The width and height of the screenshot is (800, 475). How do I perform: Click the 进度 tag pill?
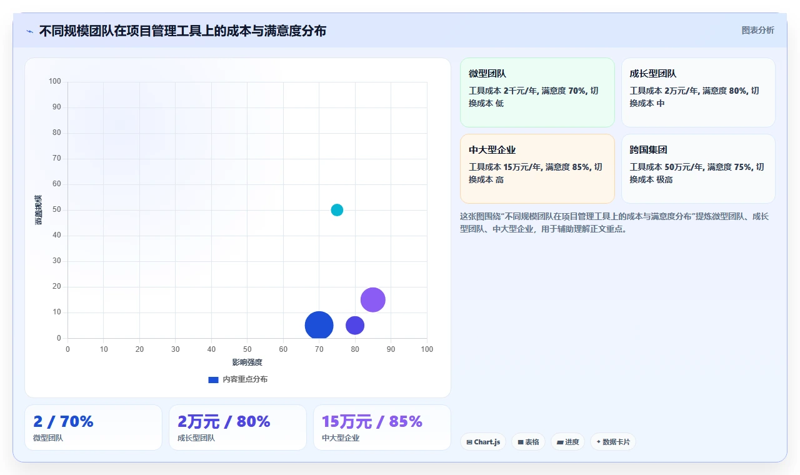click(567, 442)
